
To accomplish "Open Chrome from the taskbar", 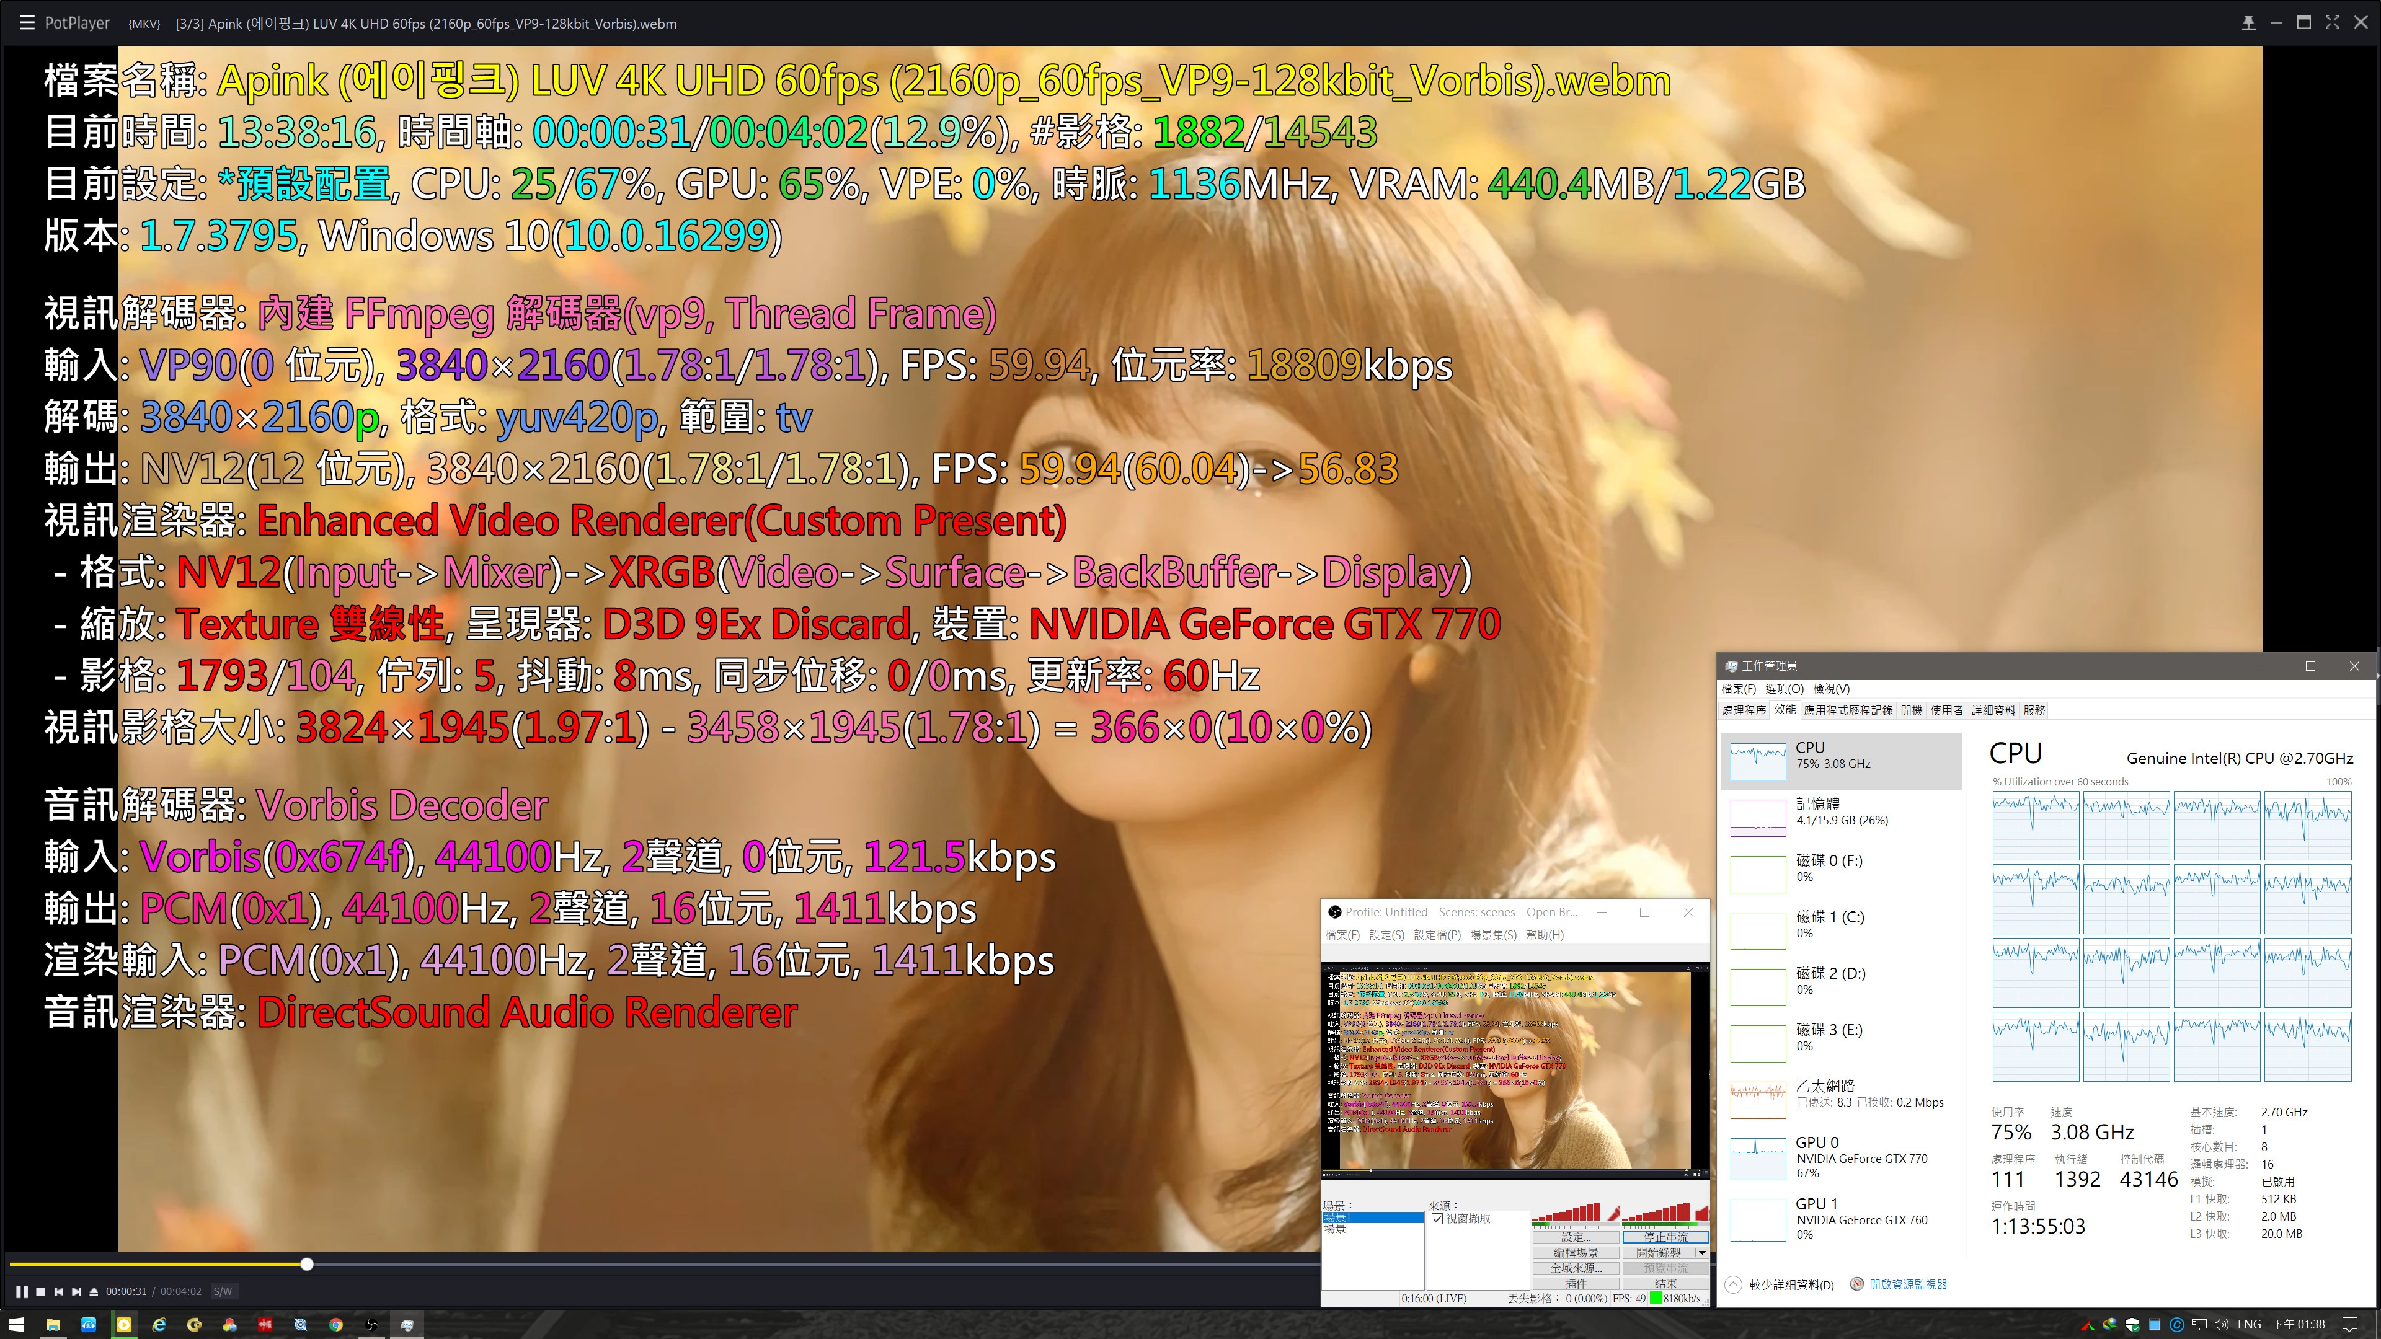I will tap(335, 1324).
